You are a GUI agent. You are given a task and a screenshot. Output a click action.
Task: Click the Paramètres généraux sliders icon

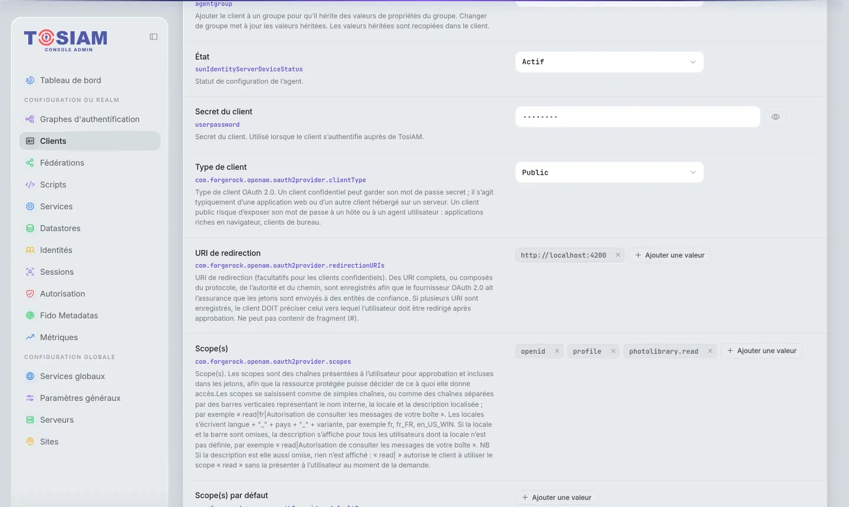coord(30,398)
